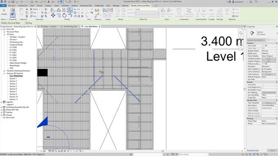Click the Offset tool icon
The height and width of the screenshot is (156, 278).
59,10
